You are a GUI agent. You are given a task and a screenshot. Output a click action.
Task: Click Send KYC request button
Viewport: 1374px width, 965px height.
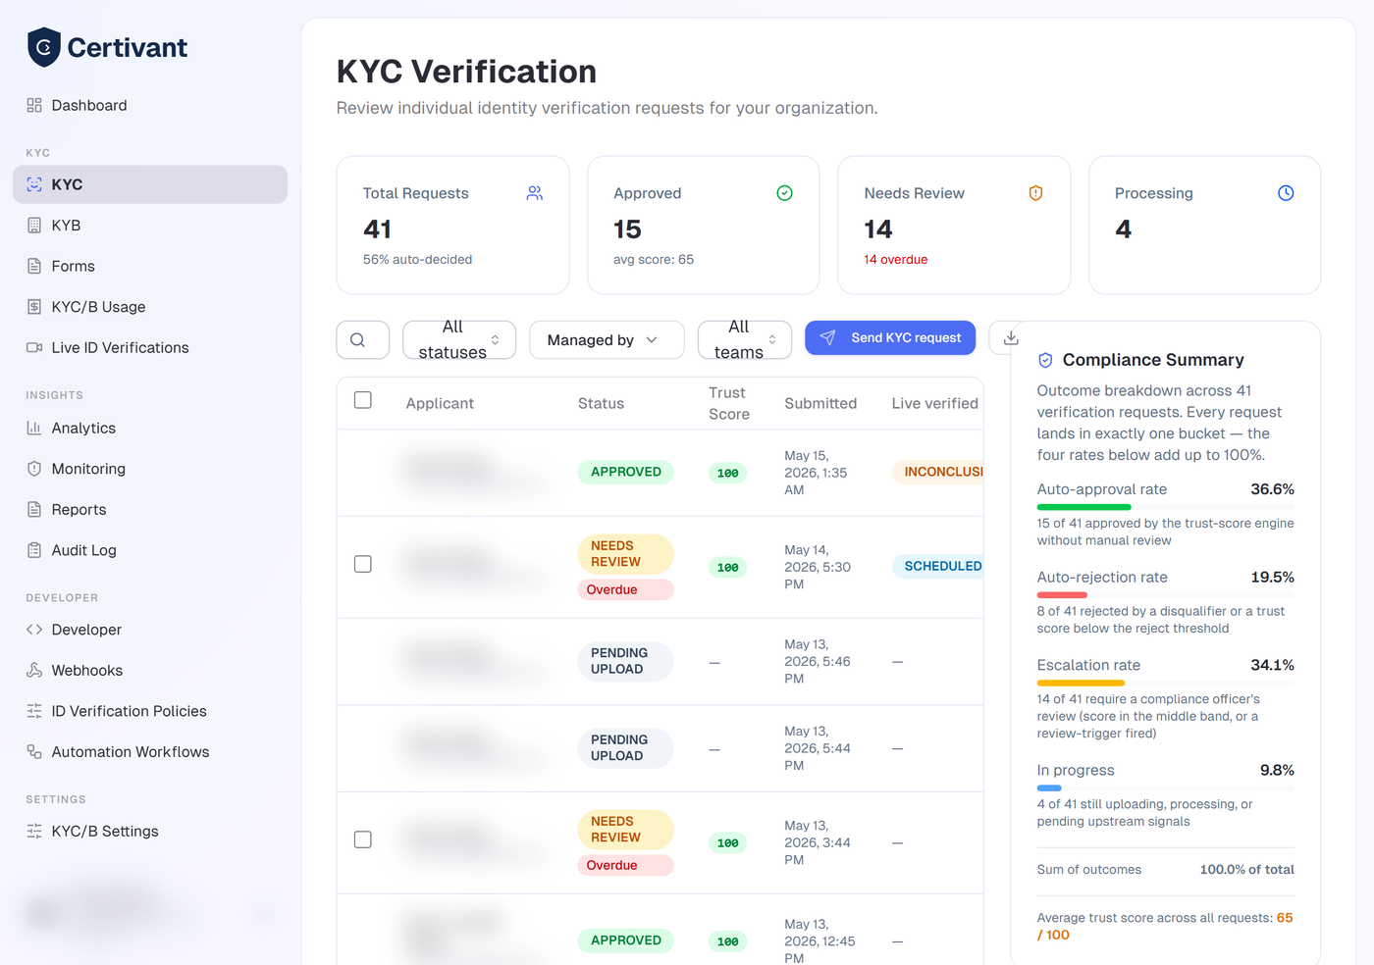pyautogui.click(x=890, y=337)
